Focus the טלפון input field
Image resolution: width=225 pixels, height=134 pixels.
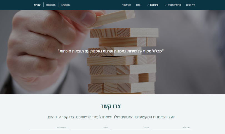coord(90,127)
